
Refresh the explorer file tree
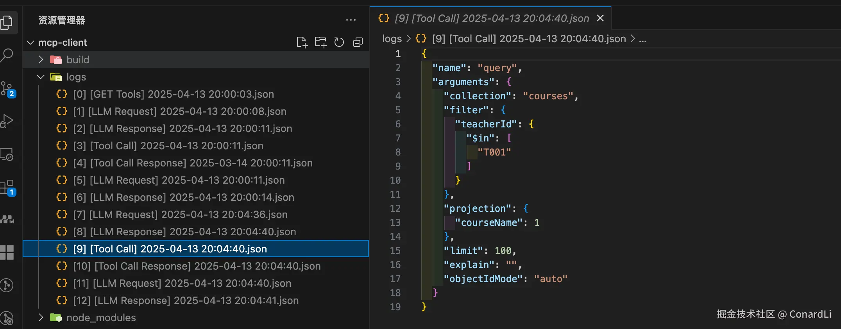[339, 42]
